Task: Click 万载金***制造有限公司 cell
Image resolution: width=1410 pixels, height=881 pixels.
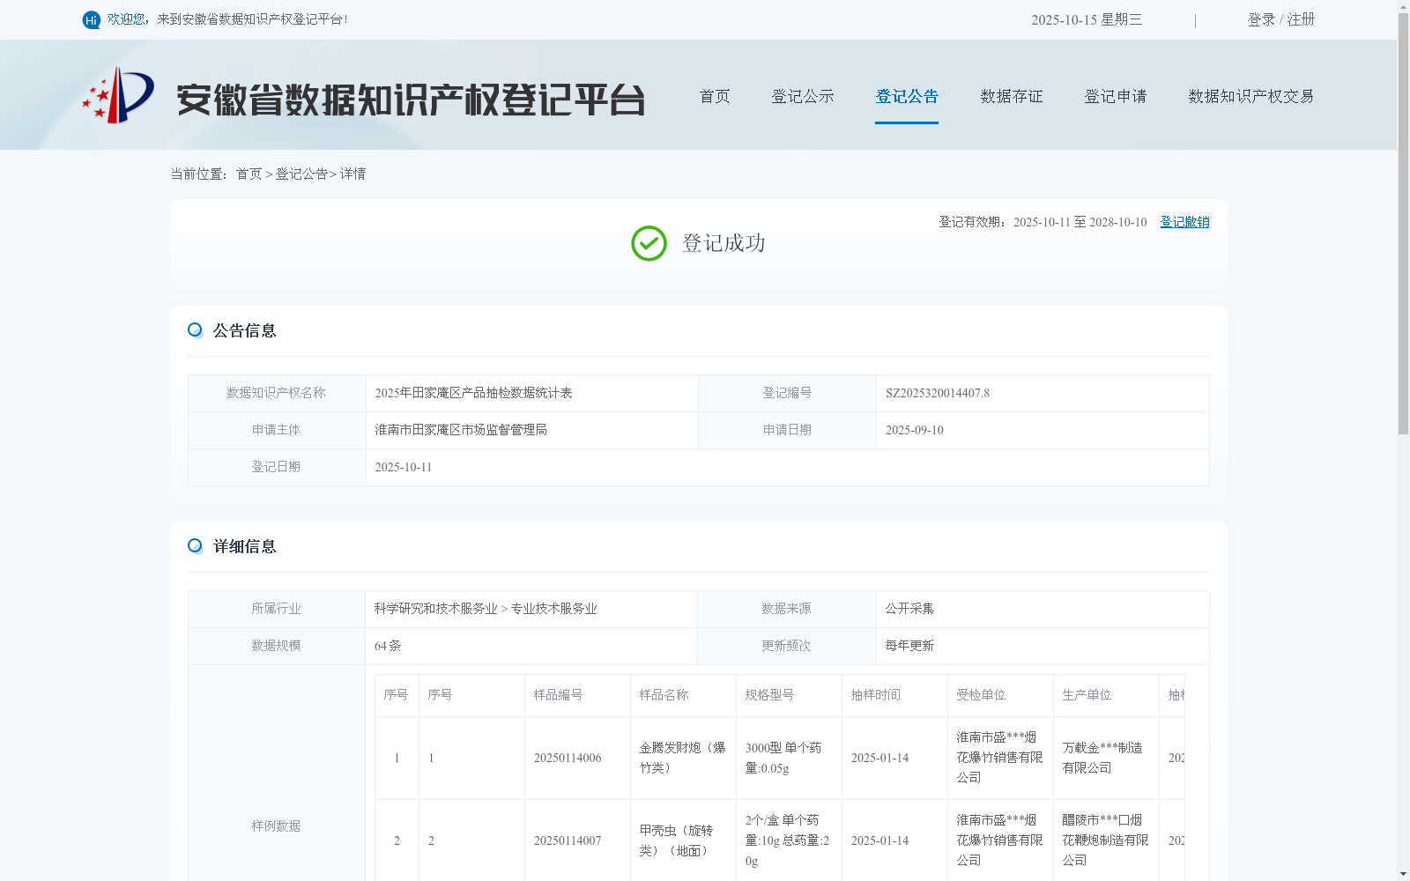Action: [x=1106, y=758]
